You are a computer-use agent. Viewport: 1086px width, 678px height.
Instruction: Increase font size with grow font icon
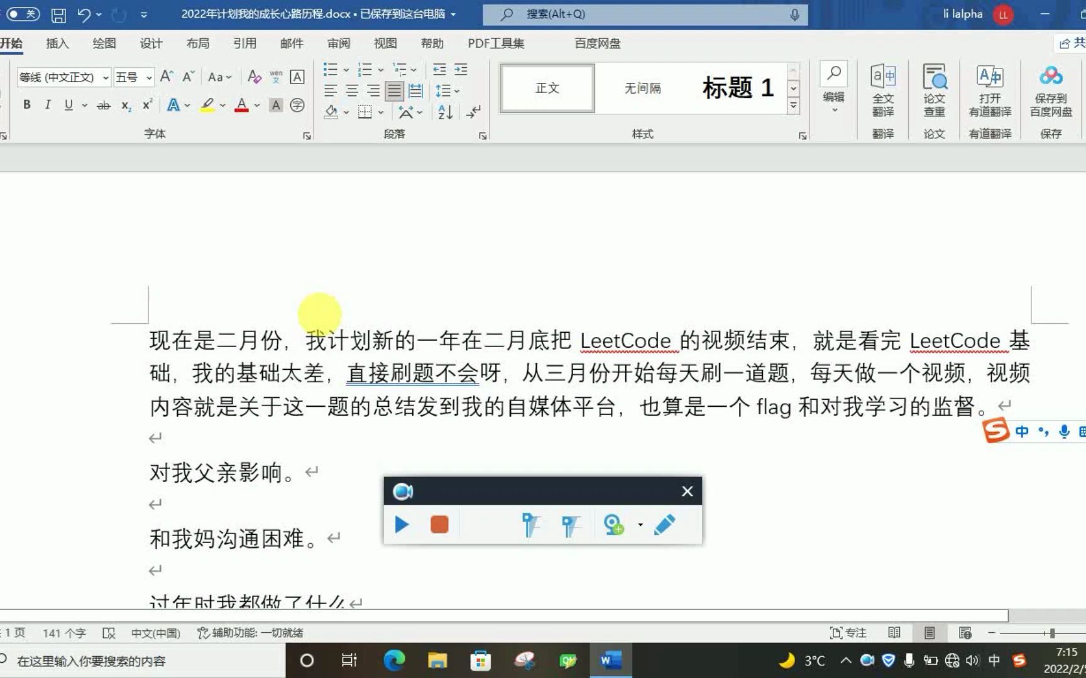tap(167, 77)
